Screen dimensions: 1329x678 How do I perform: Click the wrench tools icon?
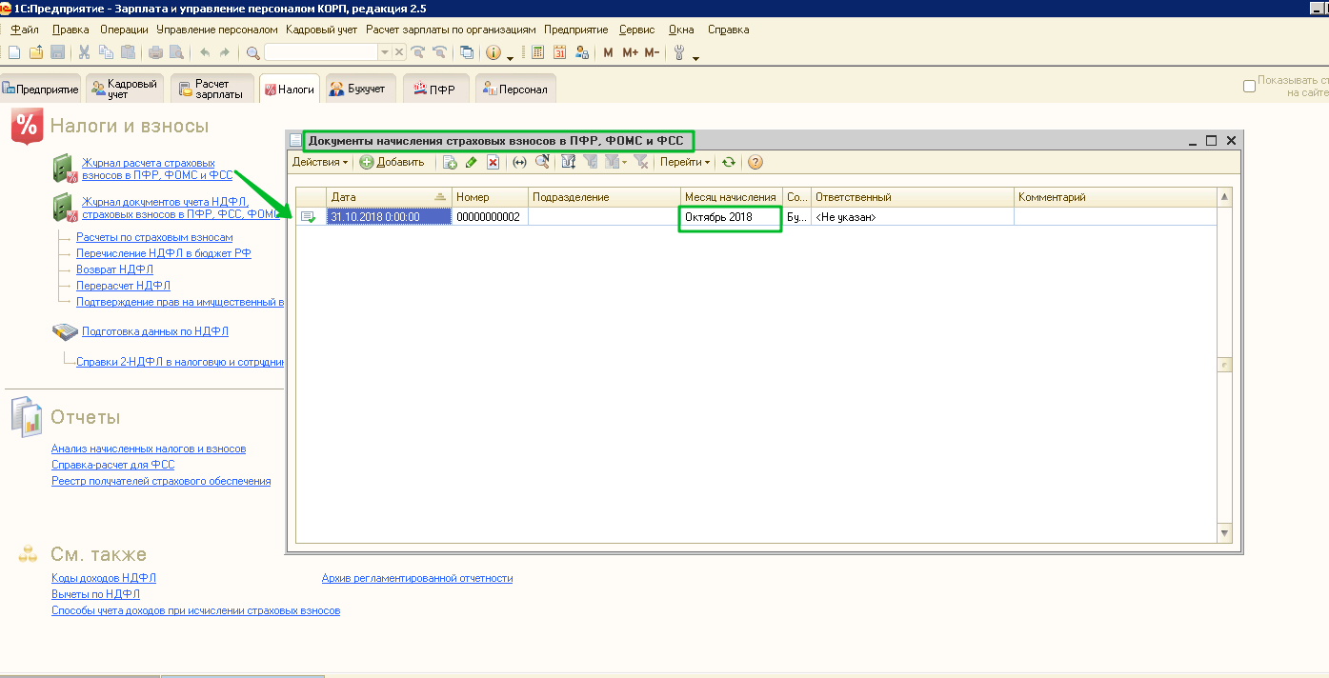click(679, 52)
